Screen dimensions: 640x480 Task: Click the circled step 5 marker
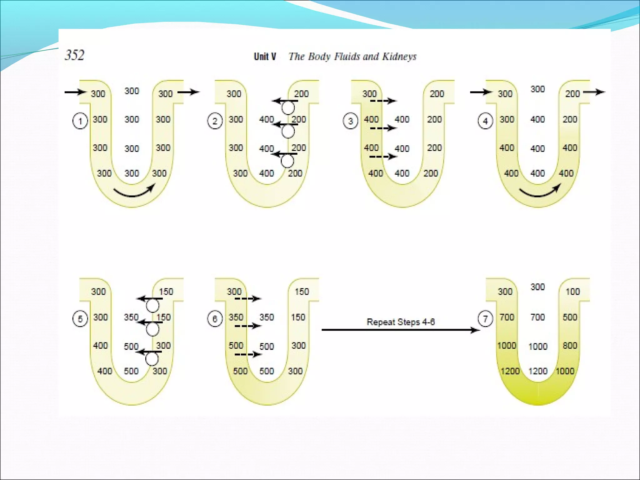click(80, 319)
